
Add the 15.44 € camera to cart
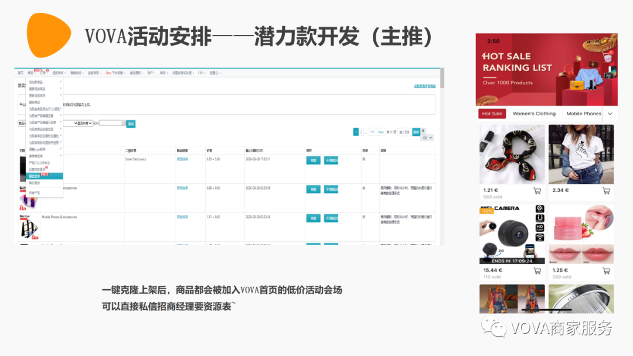537,271
